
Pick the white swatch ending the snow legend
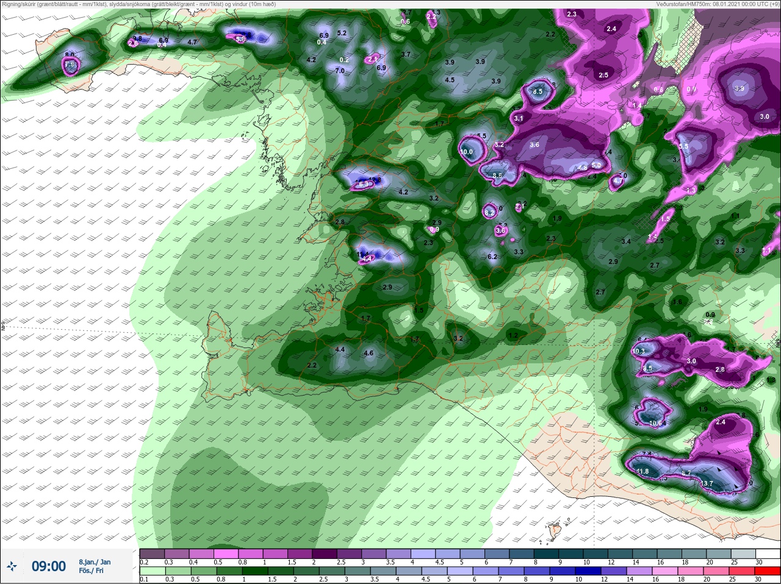pyautogui.click(x=767, y=554)
